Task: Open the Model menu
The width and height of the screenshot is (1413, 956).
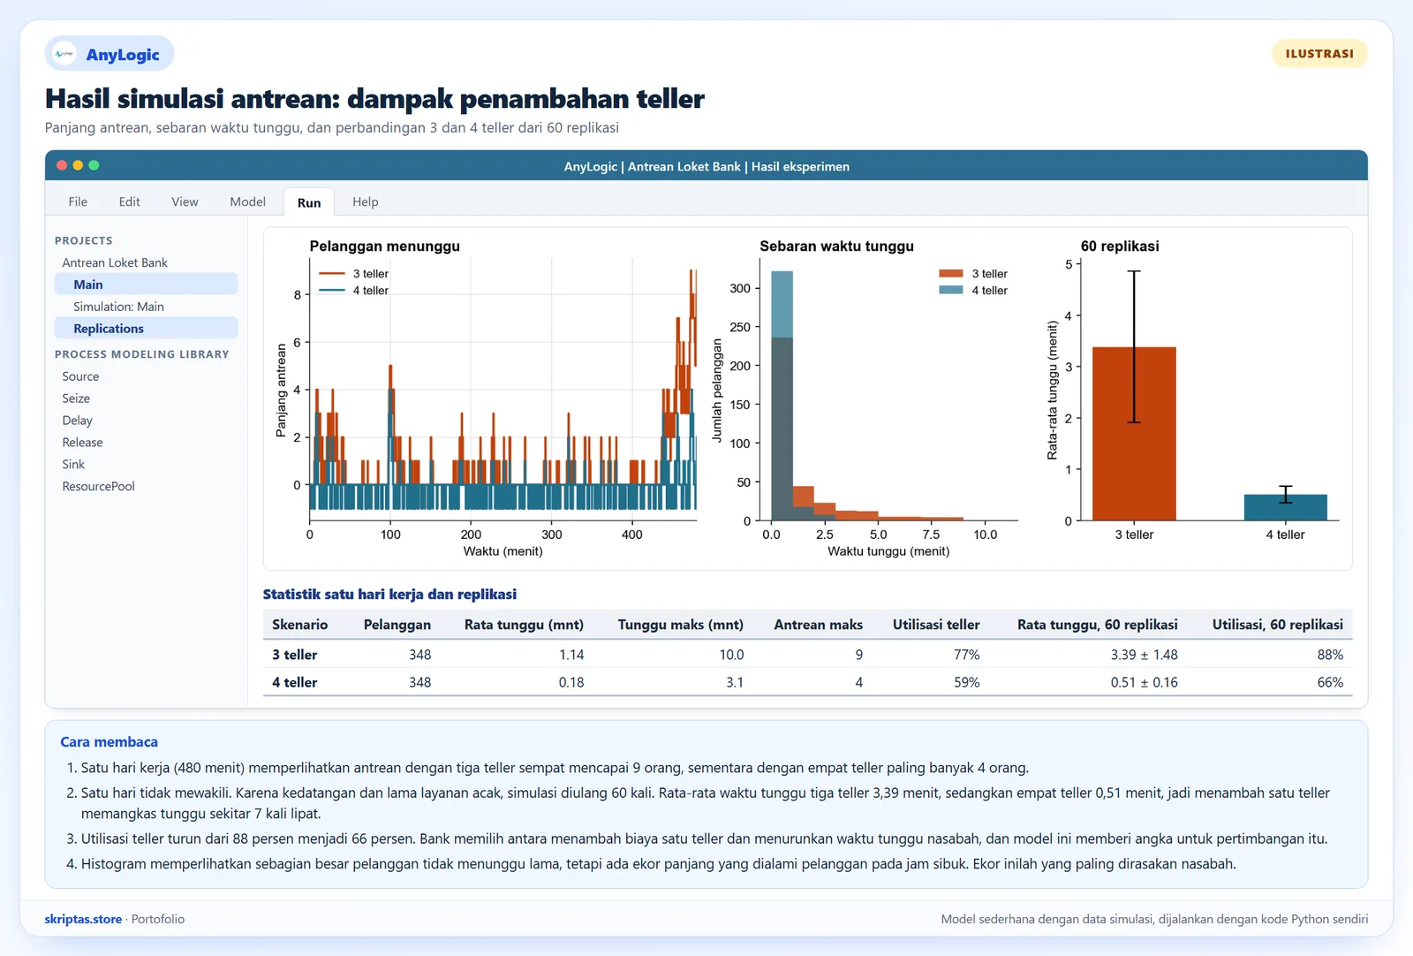Action: point(247,201)
